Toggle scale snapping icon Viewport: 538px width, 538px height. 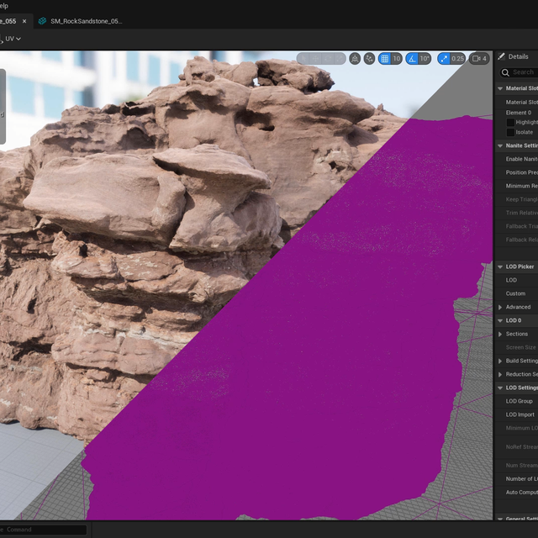pos(444,59)
